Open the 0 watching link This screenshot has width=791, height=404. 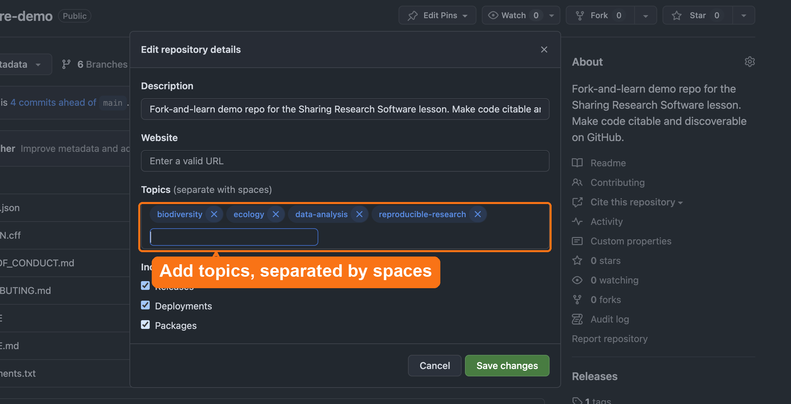(615, 280)
